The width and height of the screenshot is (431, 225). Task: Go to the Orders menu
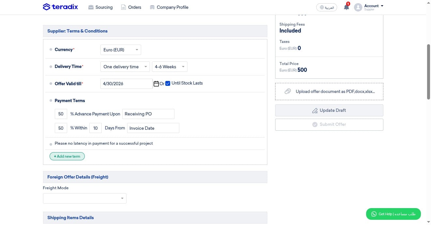pos(131,7)
